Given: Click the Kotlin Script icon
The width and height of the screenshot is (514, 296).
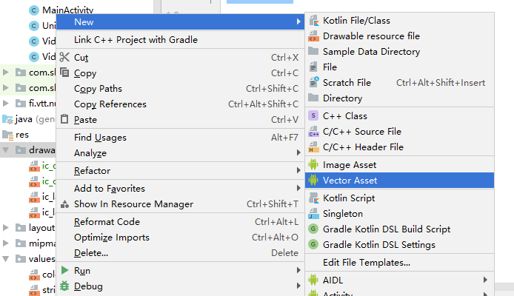Looking at the screenshot, I should pos(314,198).
